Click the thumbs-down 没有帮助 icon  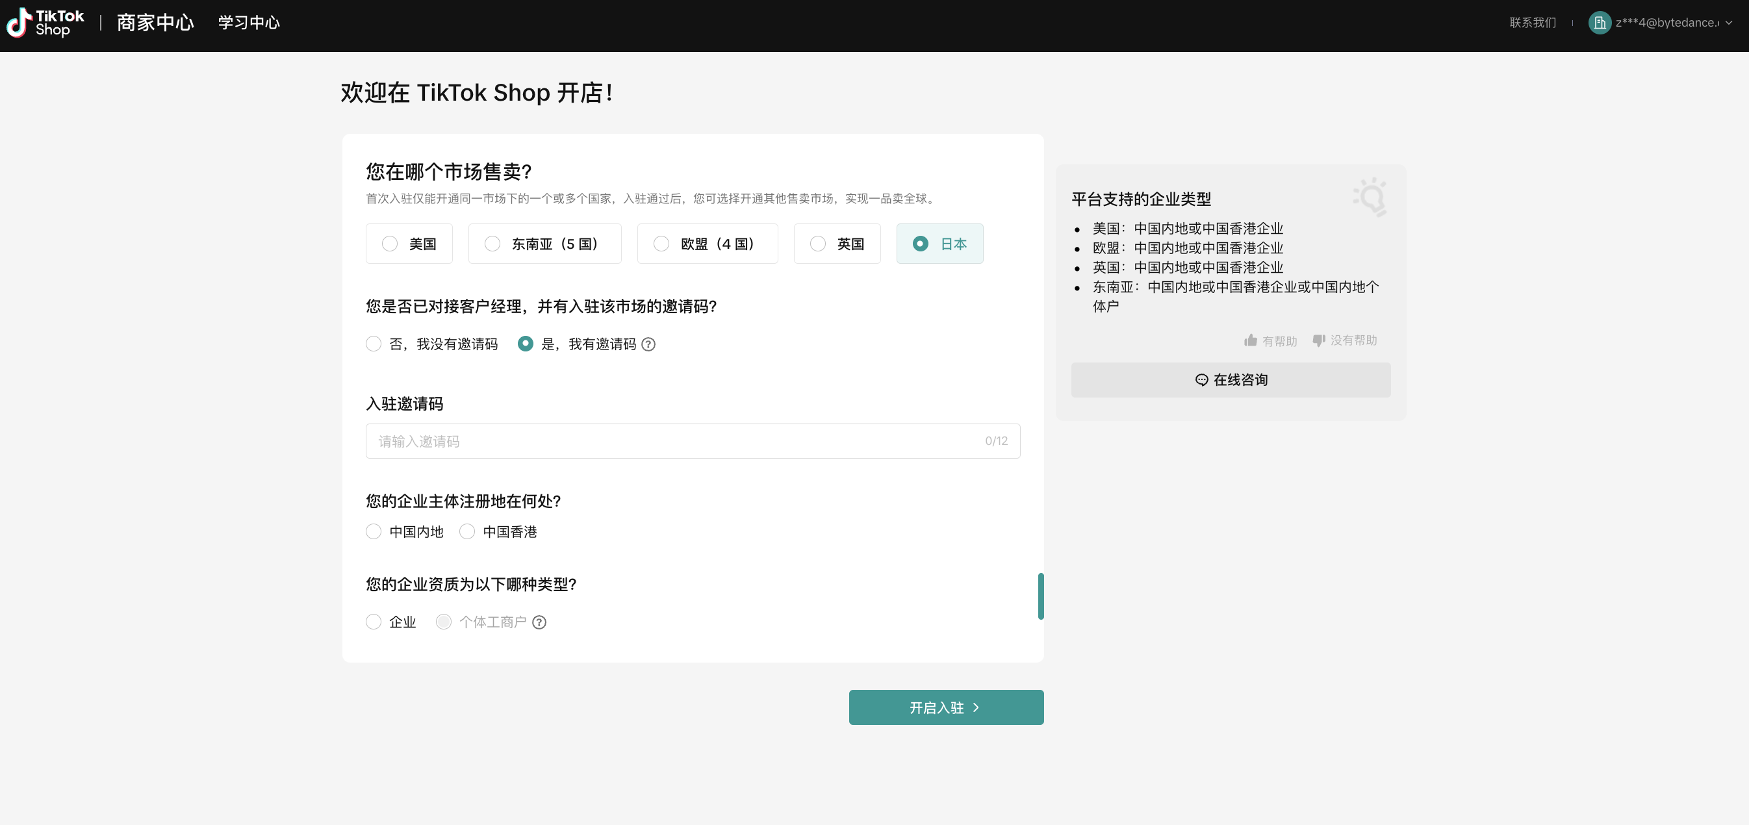point(1318,340)
